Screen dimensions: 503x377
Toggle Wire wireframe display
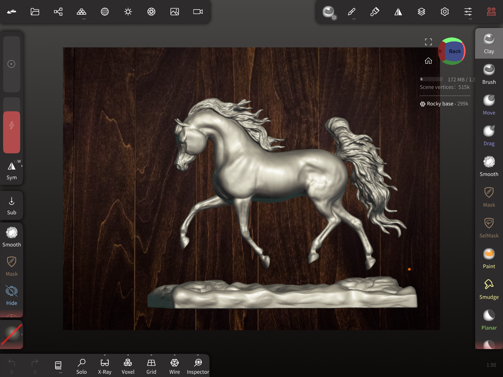click(x=174, y=366)
